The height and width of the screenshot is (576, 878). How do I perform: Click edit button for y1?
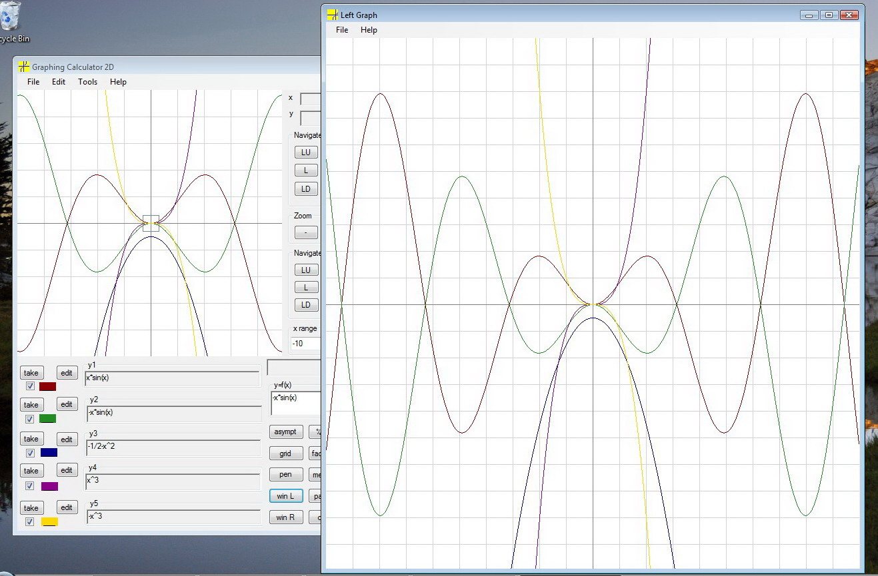tap(66, 373)
